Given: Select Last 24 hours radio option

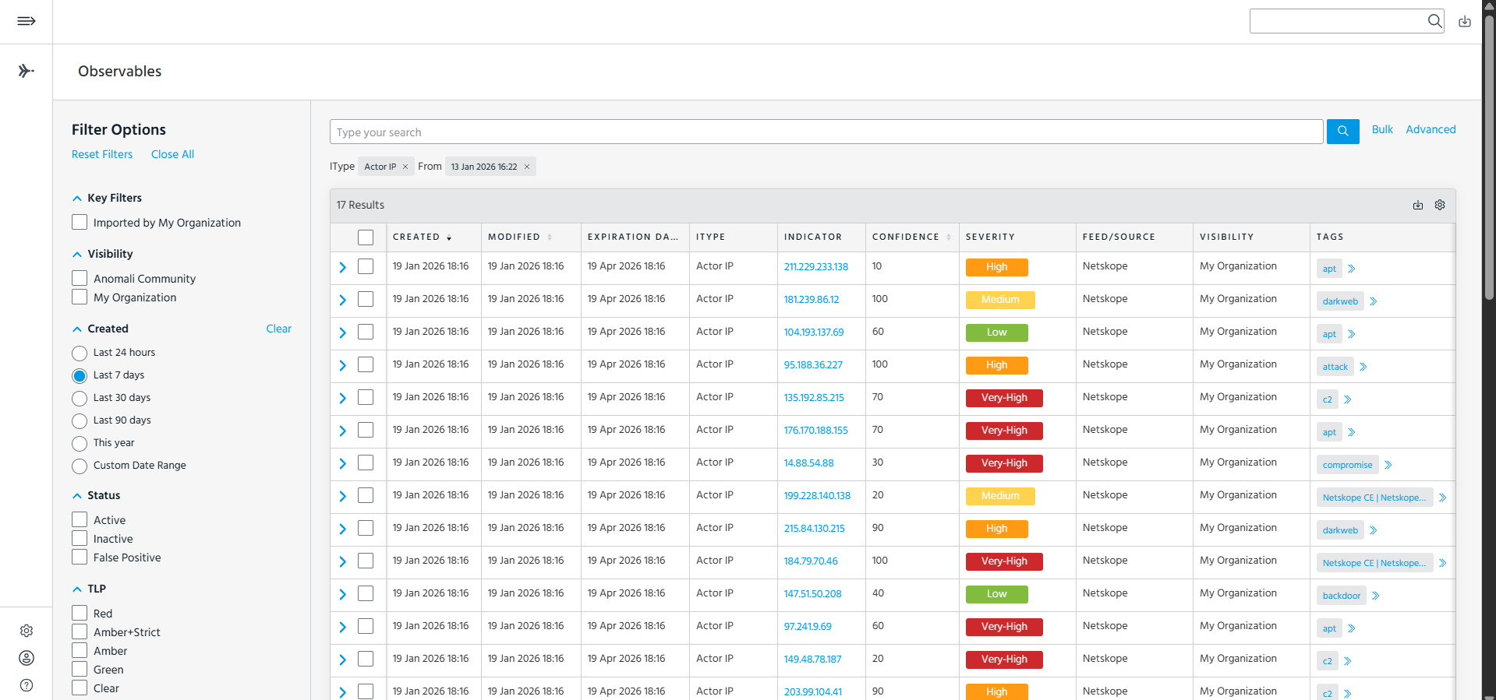Looking at the screenshot, I should (80, 354).
